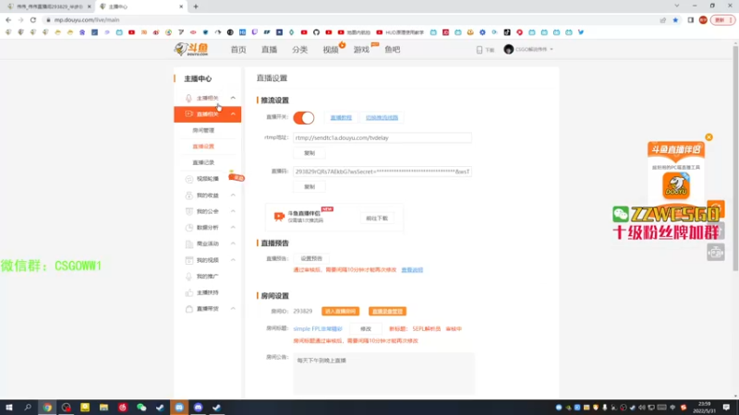The image size is (739, 415).
Task: Click the mobile download phone icon
Action: click(x=479, y=50)
